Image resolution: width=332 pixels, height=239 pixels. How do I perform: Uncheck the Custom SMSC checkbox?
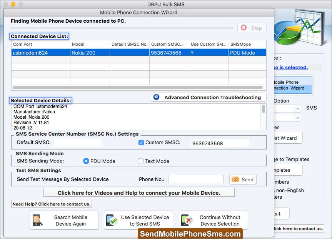coord(141,143)
